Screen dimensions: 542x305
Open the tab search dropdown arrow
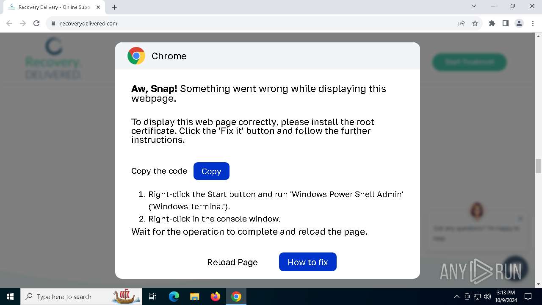point(474,6)
